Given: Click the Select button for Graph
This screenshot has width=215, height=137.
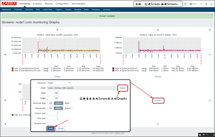Looking at the screenshot, I should click(x=122, y=88).
